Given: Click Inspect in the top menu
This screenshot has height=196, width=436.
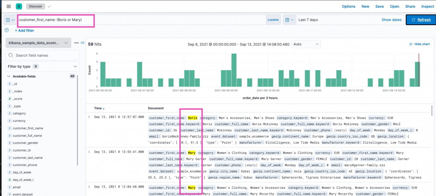Looking at the screenshot, I should [x=427, y=6].
